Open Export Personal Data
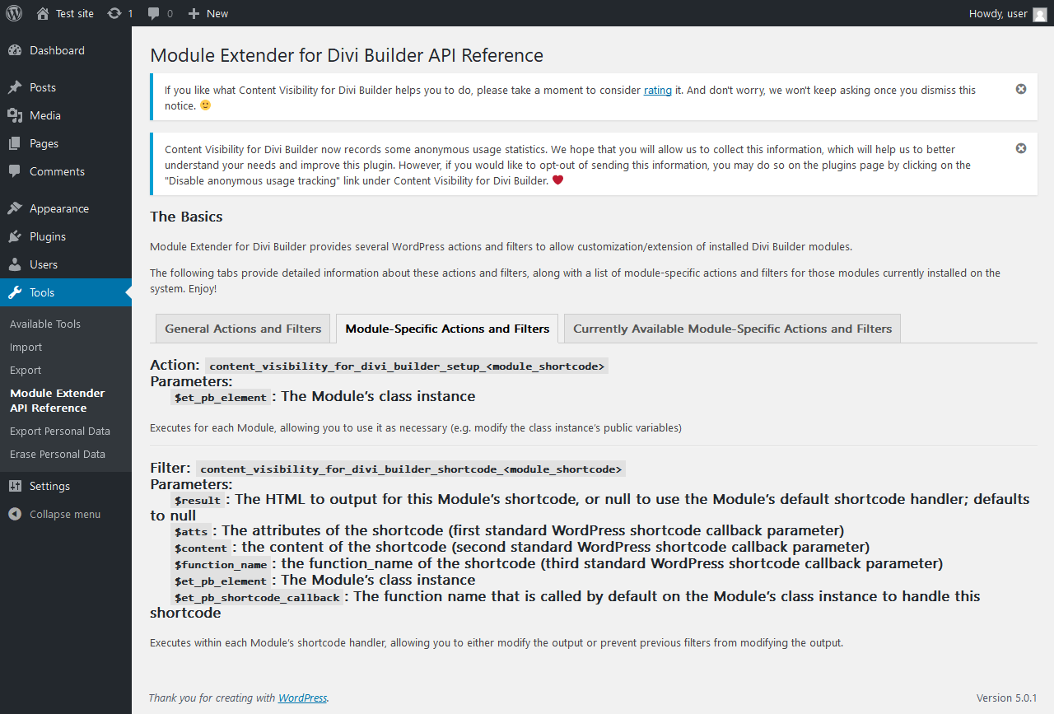 pos(60,431)
